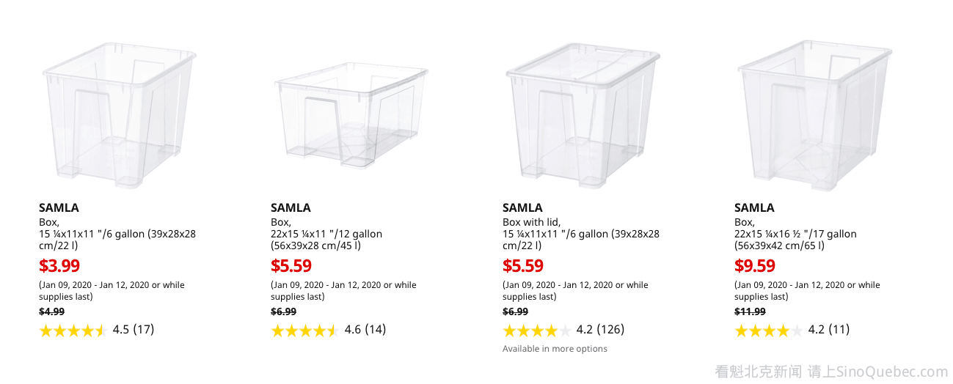Image resolution: width=953 pixels, height=384 pixels.
Task: View the 4.2 star rating with 11 reviews
Action: [792, 330]
